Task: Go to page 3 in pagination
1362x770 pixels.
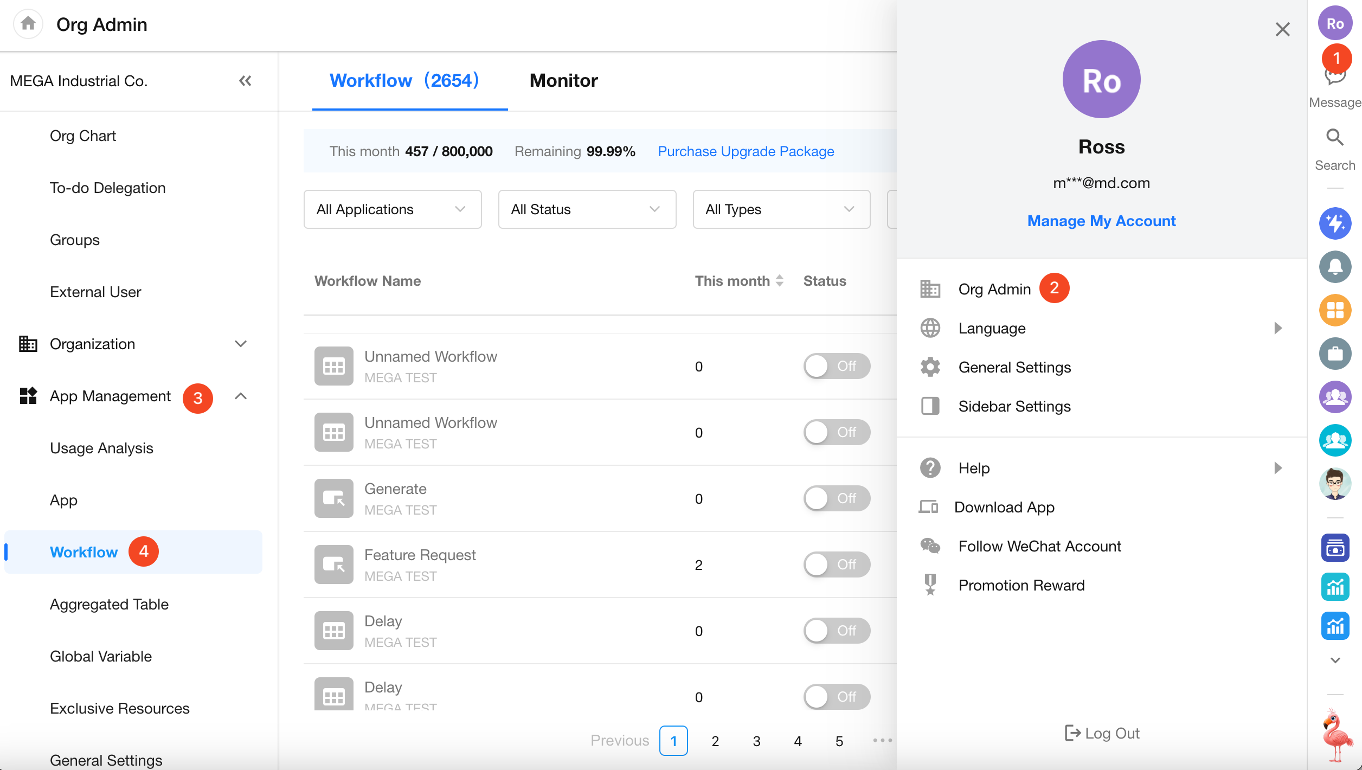Action: click(756, 741)
